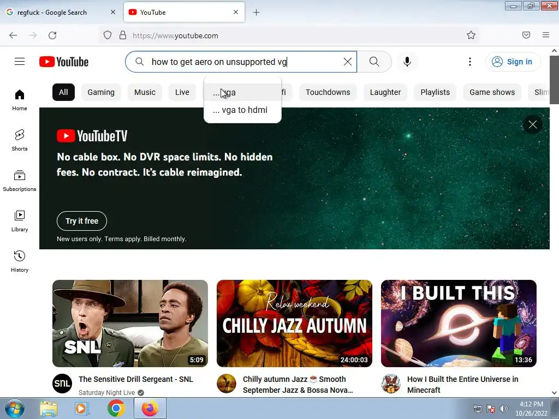Dismiss the YouTube TV banner
Image resolution: width=559 pixels, height=419 pixels.
[x=533, y=124]
